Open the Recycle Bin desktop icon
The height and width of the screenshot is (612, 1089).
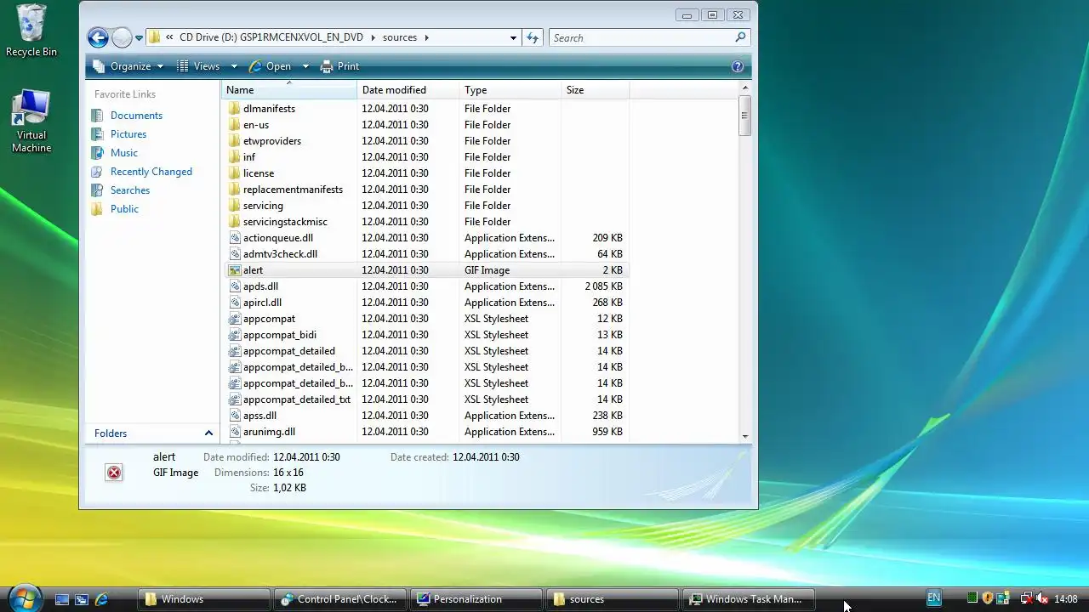[x=31, y=31]
